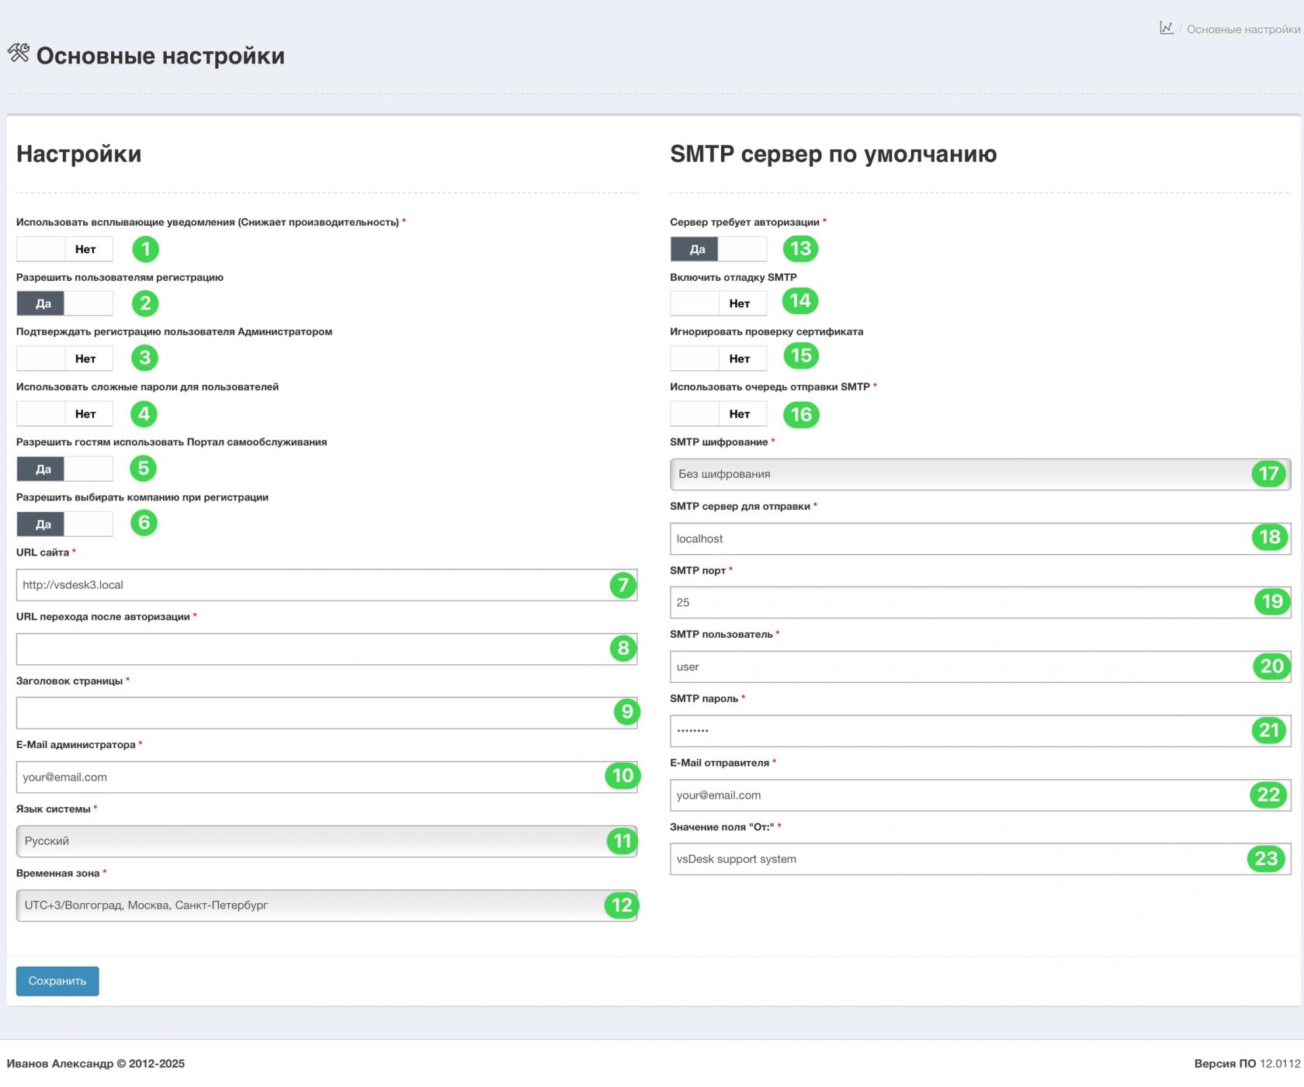Click the 'URL сайта' input field

[x=310, y=585]
